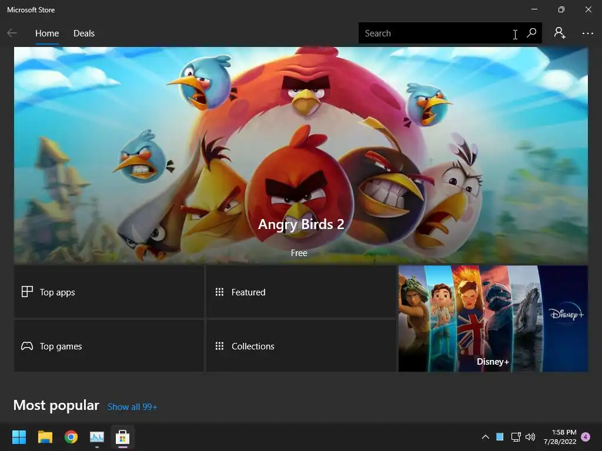The height and width of the screenshot is (451, 602).
Task: Open the Top games tile
Action: [109, 346]
